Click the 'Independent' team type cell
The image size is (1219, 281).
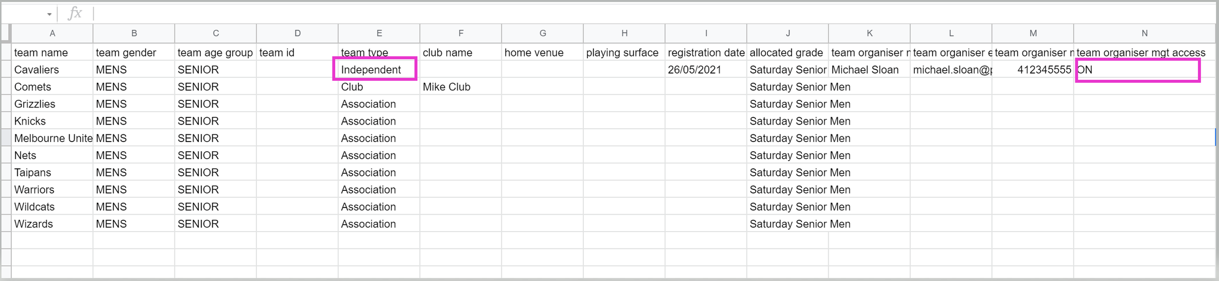click(x=375, y=69)
